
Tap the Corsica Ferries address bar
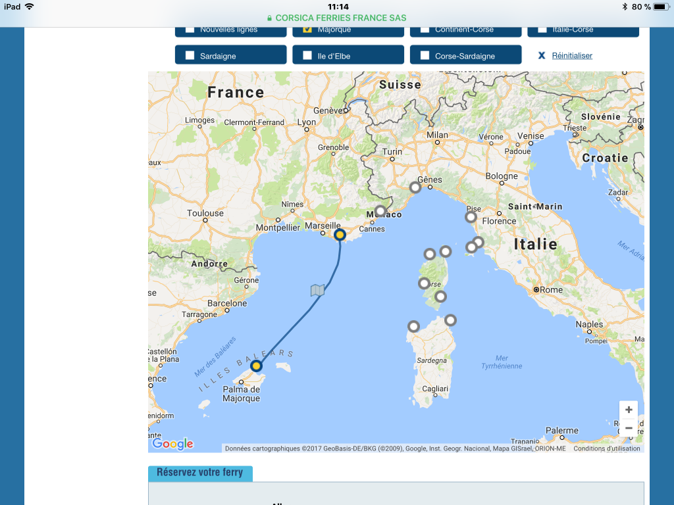click(337, 18)
